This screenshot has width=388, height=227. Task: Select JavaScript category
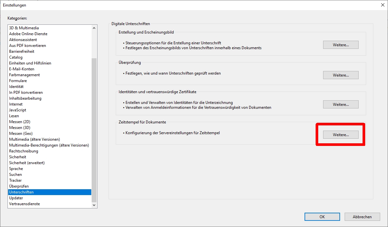coord(18,110)
